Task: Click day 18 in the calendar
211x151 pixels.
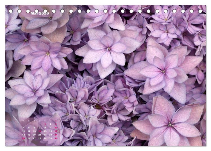Action: 24,135
